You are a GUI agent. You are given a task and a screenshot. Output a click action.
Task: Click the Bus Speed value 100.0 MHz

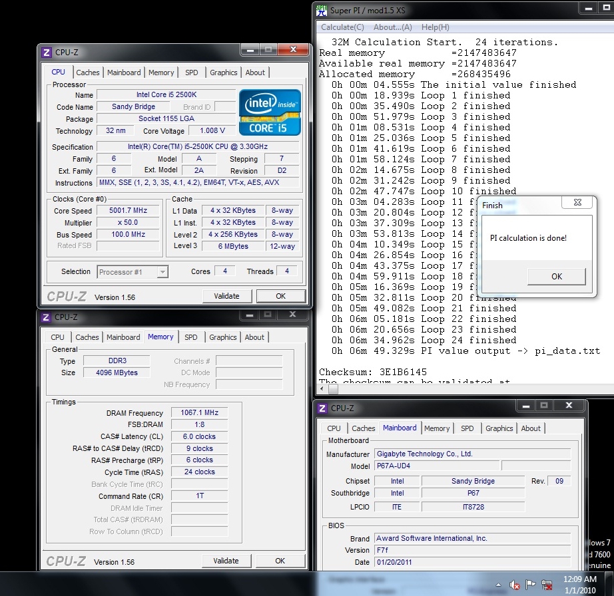(x=128, y=235)
